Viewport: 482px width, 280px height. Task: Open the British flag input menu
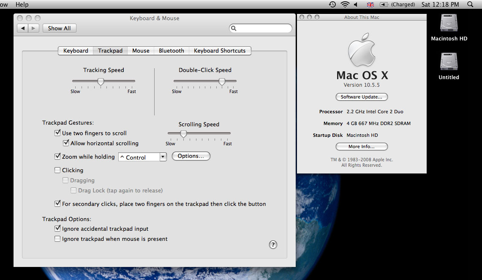(370, 5)
